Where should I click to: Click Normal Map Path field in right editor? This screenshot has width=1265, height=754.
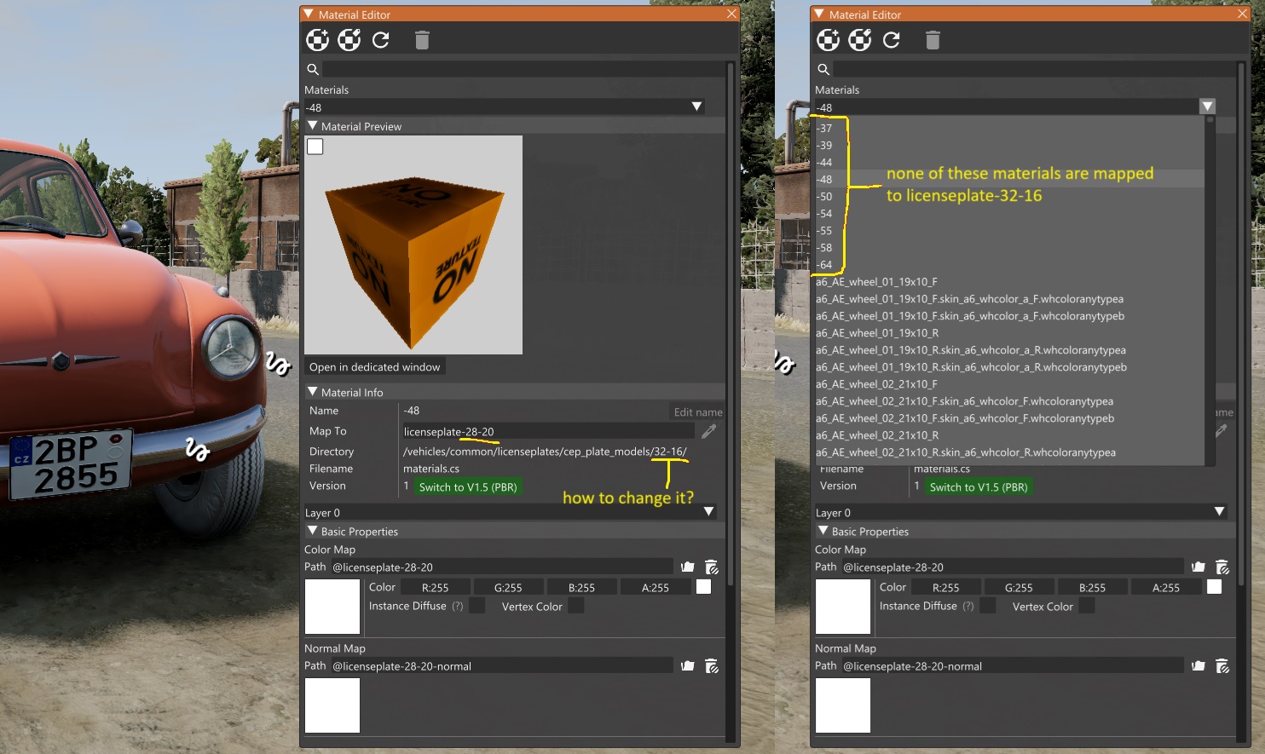pos(1012,666)
